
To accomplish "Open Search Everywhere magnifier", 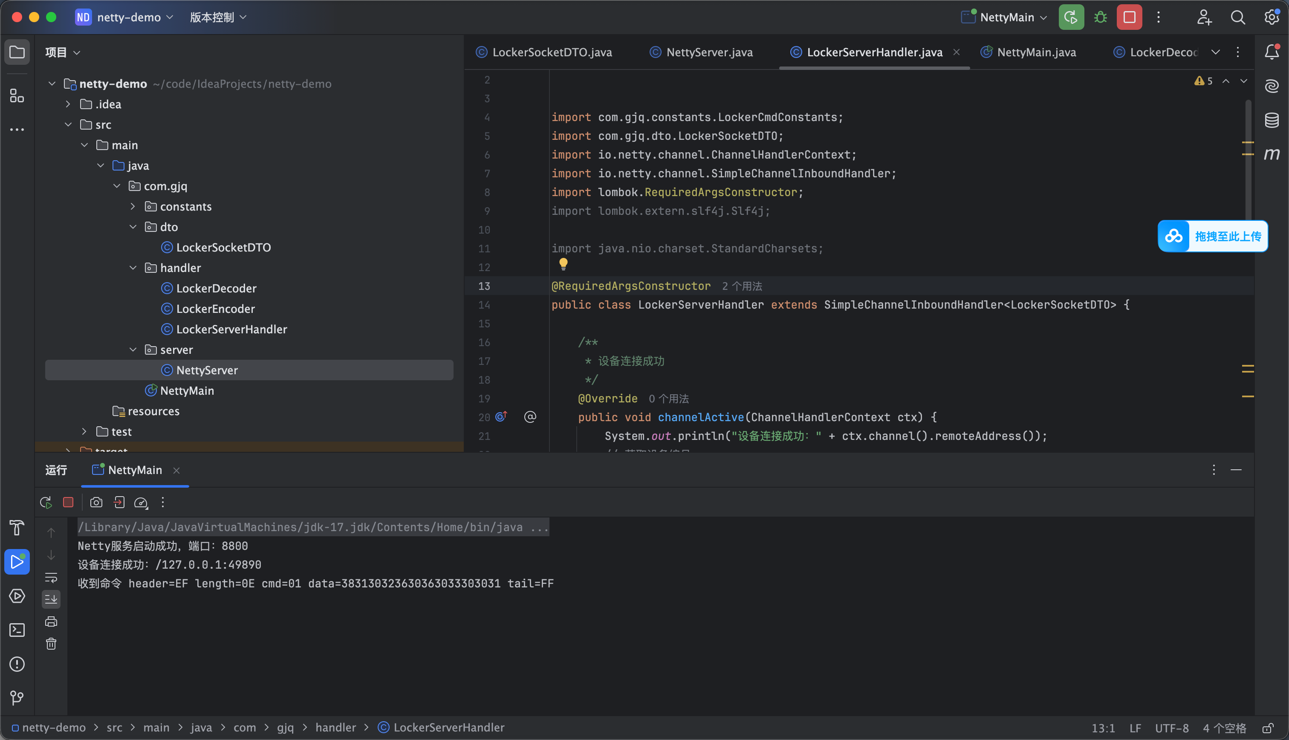I will click(x=1238, y=17).
